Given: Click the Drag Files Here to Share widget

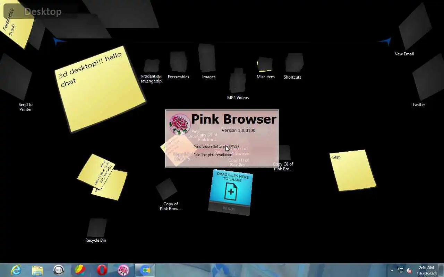Looking at the screenshot, I should (231, 193).
